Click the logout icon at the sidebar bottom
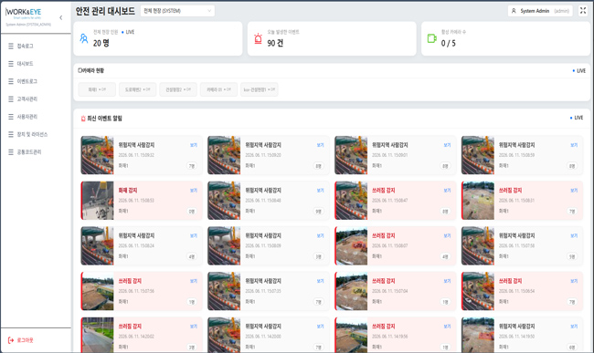The width and height of the screenshot is (594, 353). click(x=11, y=340)
